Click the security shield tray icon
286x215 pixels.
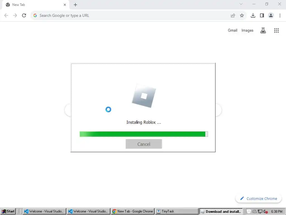tap(249, 211)
